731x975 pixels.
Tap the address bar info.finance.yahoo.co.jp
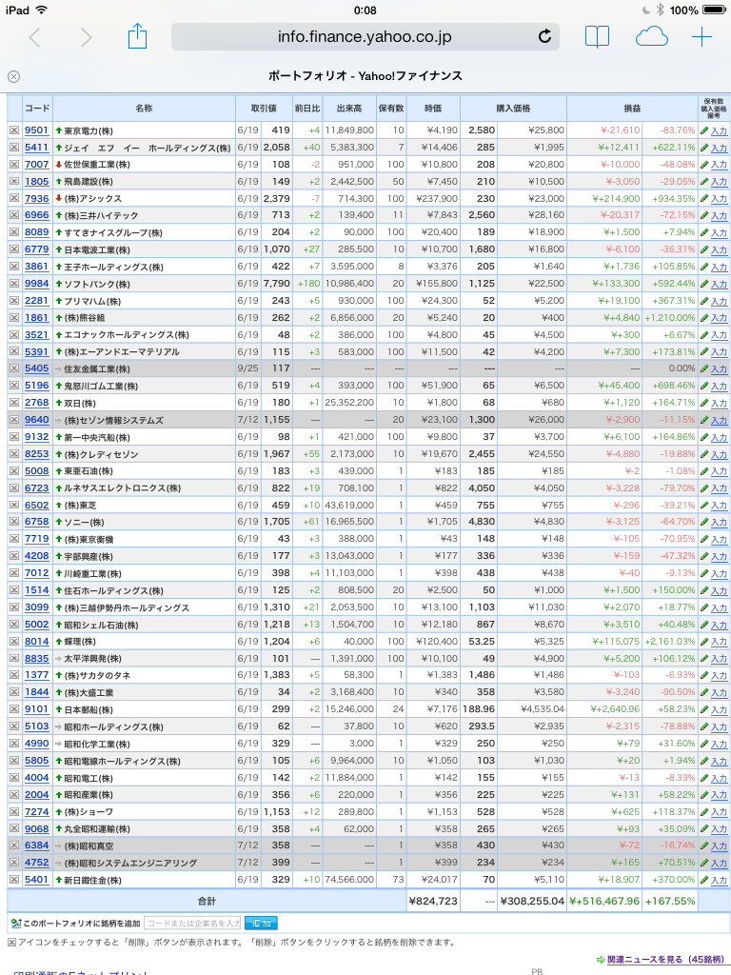coord(365,37)
